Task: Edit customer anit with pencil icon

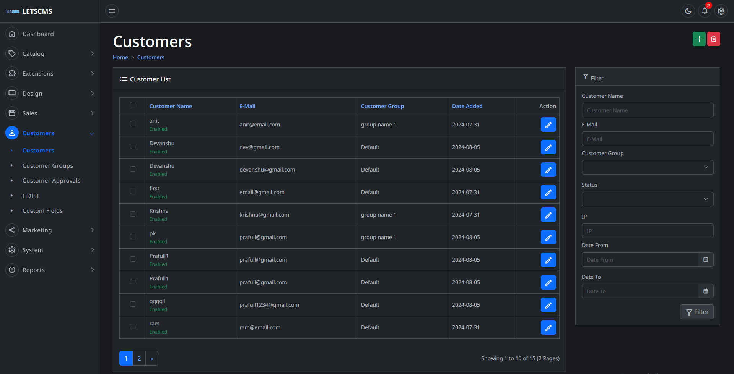Action: pos(548,125)
